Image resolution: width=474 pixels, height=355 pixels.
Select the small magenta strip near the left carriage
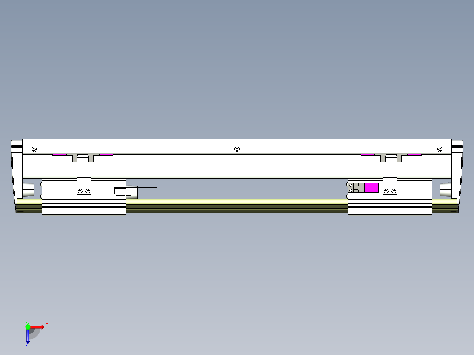59,155
